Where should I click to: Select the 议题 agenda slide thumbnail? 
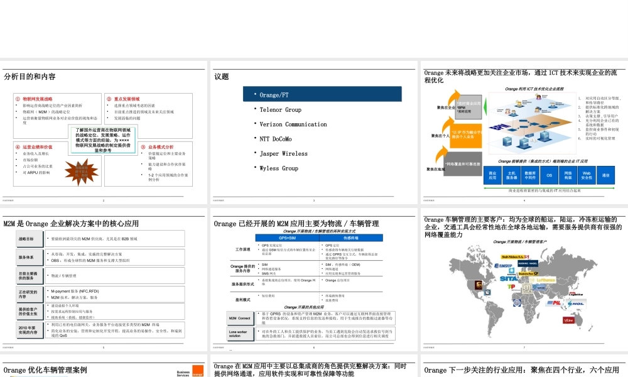pos(313,133)
